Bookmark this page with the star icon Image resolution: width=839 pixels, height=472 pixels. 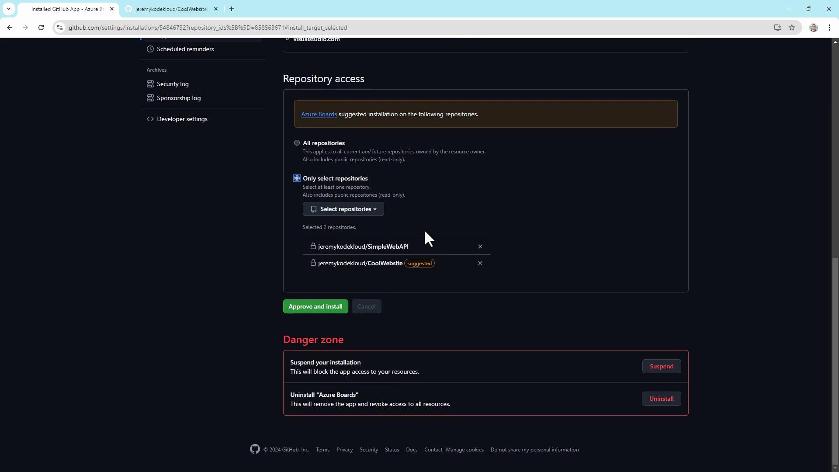pos(792,28)
